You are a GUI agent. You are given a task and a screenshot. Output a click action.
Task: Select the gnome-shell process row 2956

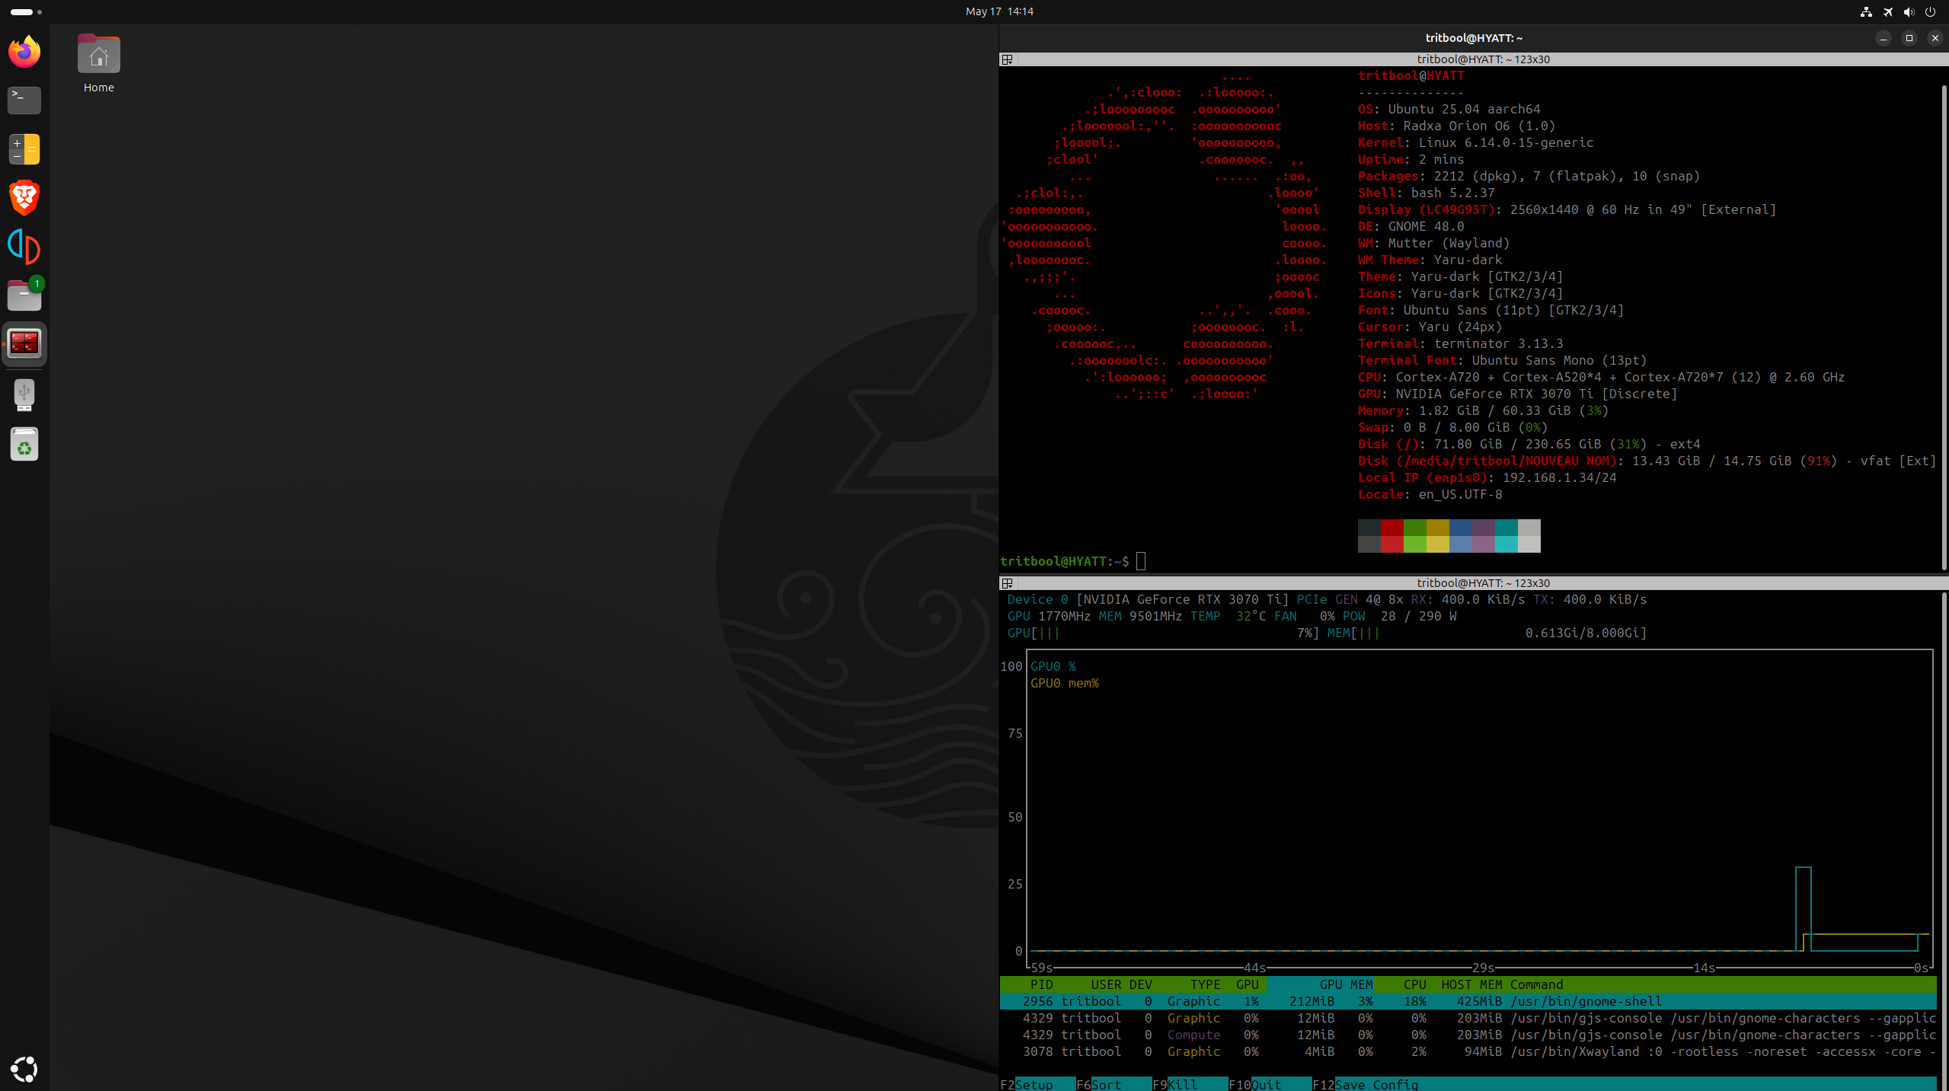(x=1468, y=1001)
